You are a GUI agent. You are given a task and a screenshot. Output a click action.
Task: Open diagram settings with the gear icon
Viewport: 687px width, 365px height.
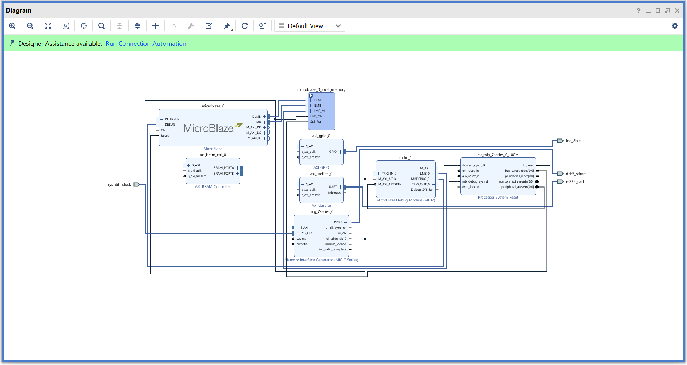point(675,26)
